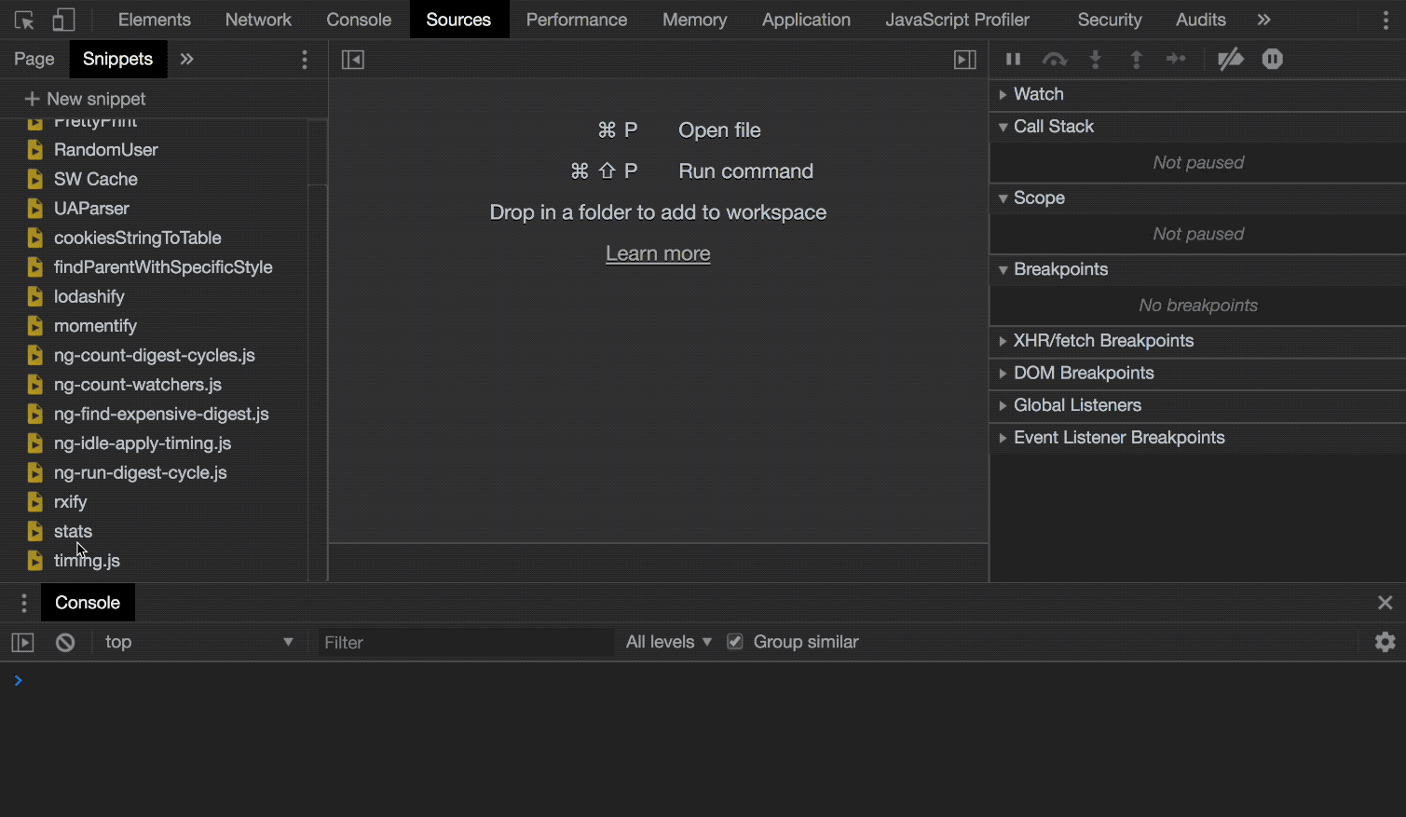Switch to the Network tab
Screen dimensions: 1406x817
(258, 20)
